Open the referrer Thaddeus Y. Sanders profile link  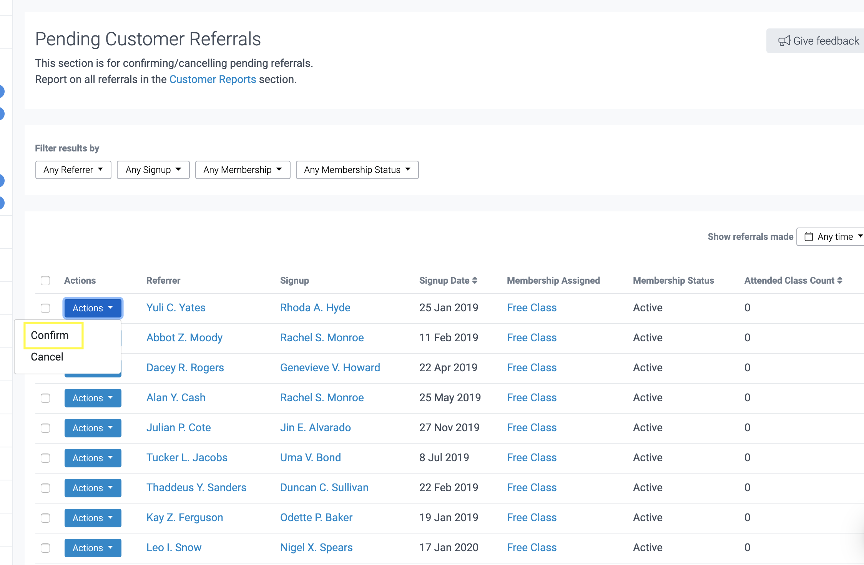point(196,487)
